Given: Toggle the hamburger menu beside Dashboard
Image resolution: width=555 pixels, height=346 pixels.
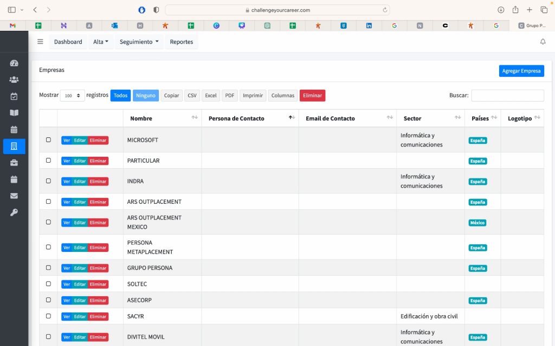Looking at the screenshot, I should (x=40, y=42).
